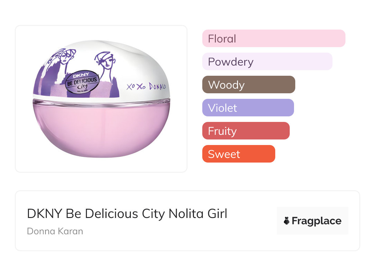The width and height of the screenshot is (375, 266).
Task: Click the Donna Karan brand name
Action: click(55, 231)
